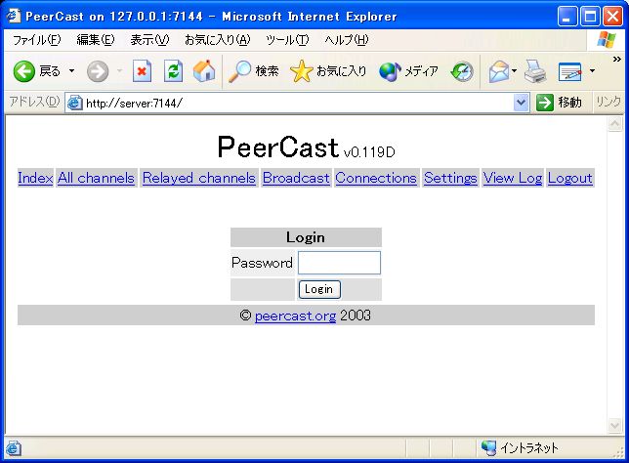Click the Stop loading icon
The image size is (629, 463).
[x=143, y=71]
